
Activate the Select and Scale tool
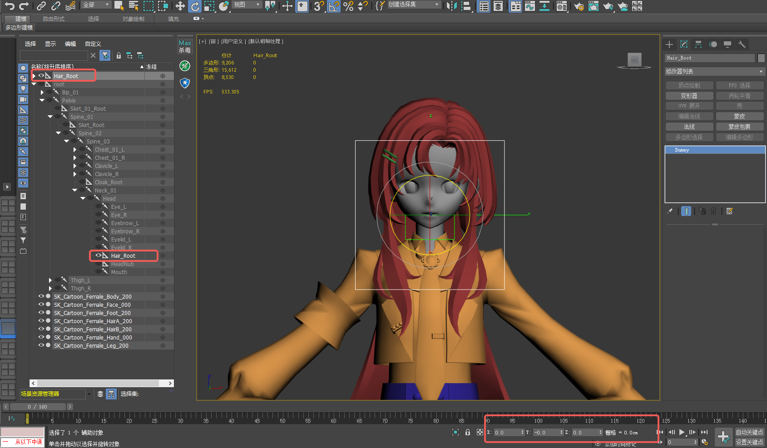point(209,5)
